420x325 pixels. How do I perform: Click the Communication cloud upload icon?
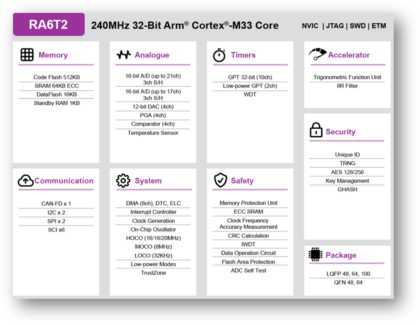pyautogui.click(x=26, y=180)
